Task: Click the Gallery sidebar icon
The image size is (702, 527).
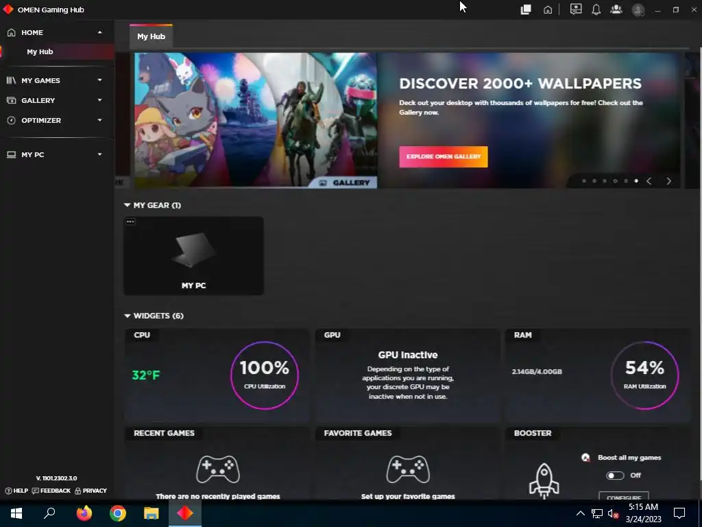Action: coord(11,100)
